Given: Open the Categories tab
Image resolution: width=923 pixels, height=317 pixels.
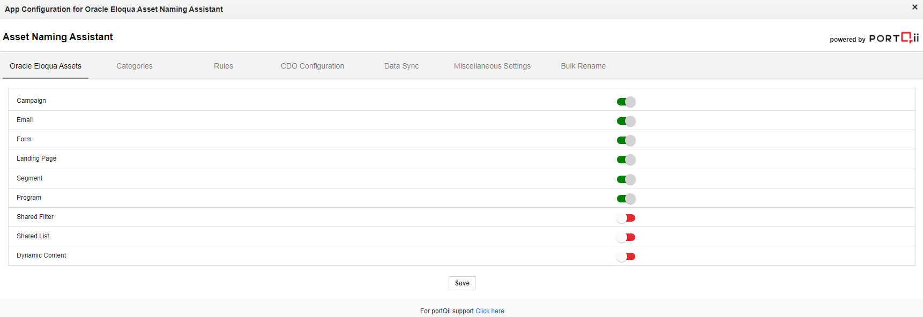Looking at the screenshot, I should coord(135,66).
